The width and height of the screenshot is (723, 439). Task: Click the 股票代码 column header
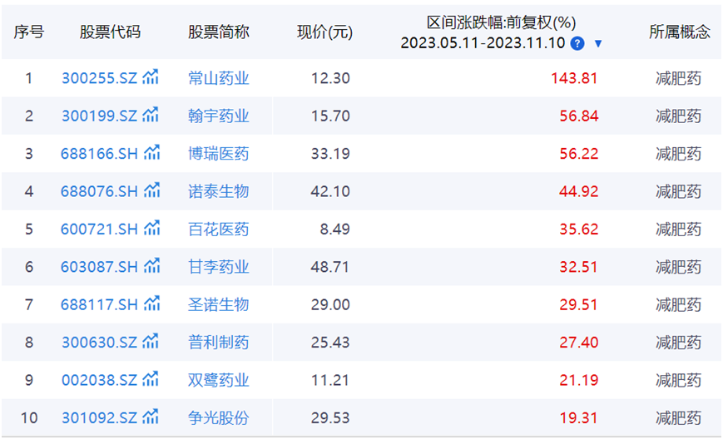tap(110, 32)
